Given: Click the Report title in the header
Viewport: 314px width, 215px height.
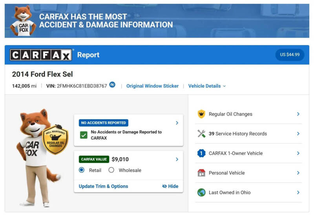Looking at the screenshot, I should tap(88, 55).
